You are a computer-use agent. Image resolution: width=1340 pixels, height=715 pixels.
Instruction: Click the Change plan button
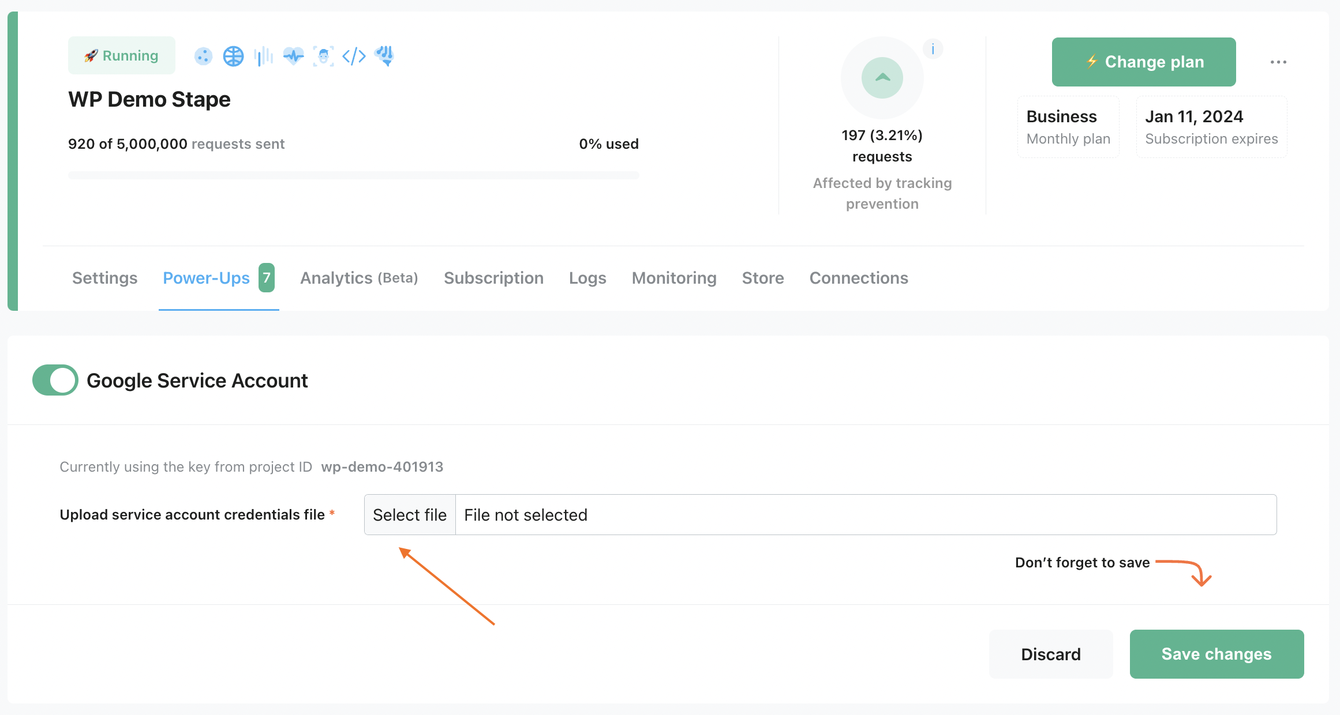1144,62
